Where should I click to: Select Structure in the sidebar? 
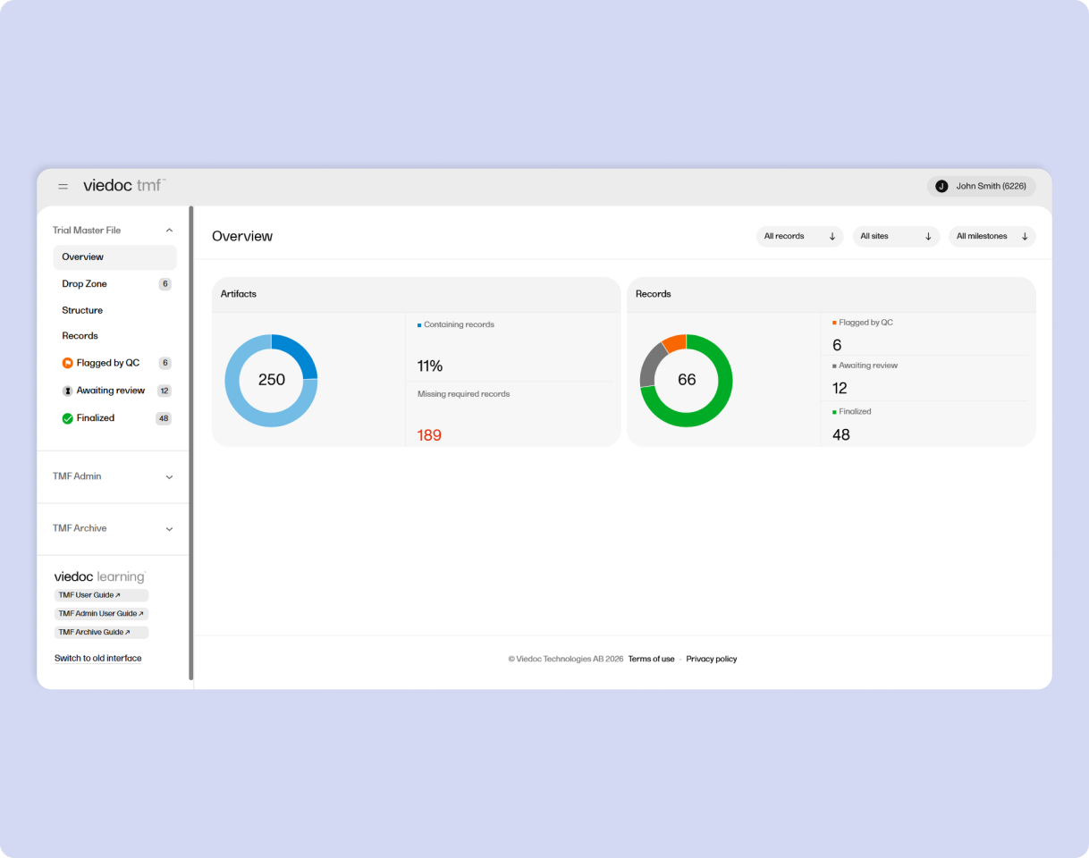82,310
